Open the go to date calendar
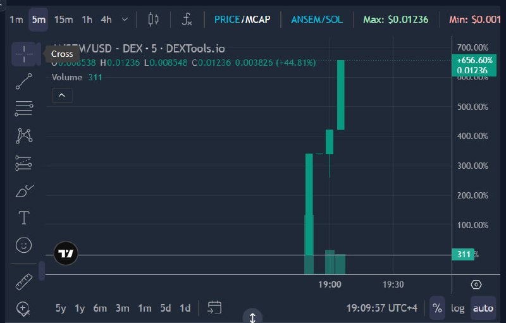Screen dimensions: 506x323 pyautogui.click(x=214, y=307)
